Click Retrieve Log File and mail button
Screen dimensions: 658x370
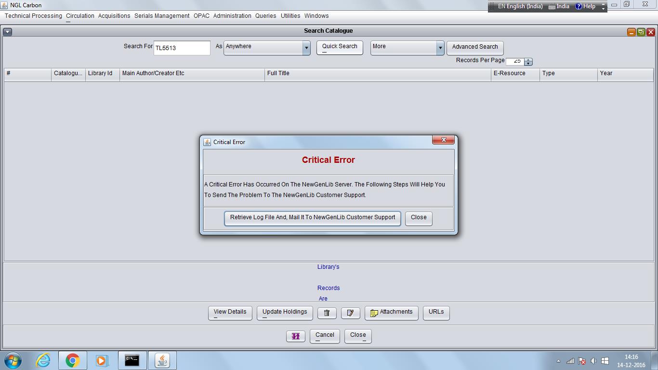(x=312, y=218)
